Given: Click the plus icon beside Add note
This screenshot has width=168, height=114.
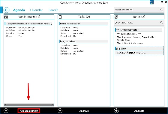Looking at the screenshot, I should (116, 111).
